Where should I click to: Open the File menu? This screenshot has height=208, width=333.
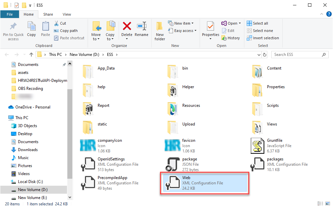(10, 14)
